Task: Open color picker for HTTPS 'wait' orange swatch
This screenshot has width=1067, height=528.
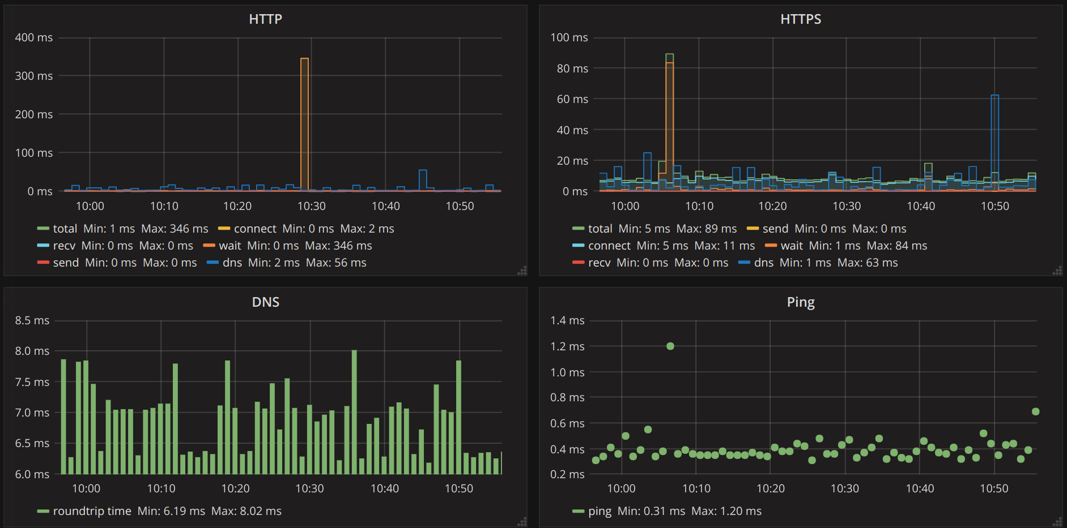Action: 771,246
